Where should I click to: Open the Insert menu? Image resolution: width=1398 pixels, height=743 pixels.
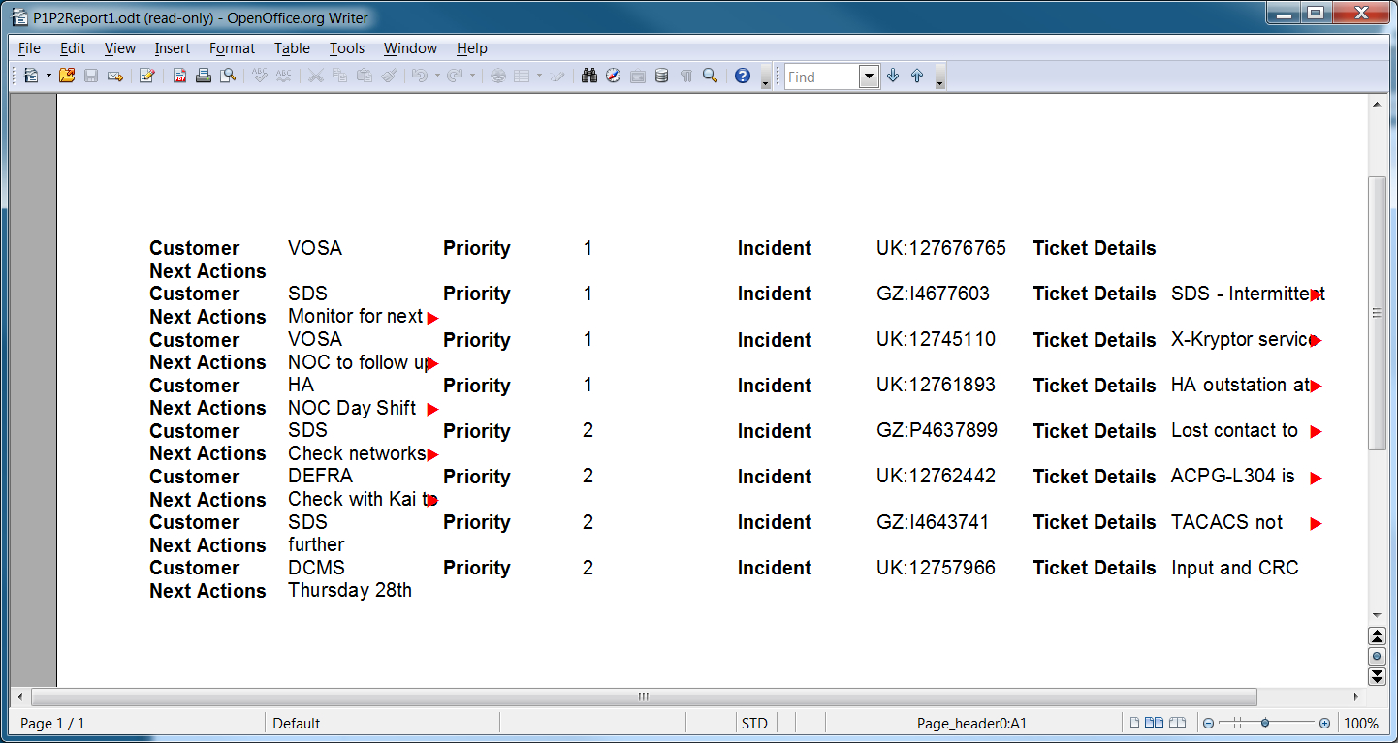[x=173, y=48]
